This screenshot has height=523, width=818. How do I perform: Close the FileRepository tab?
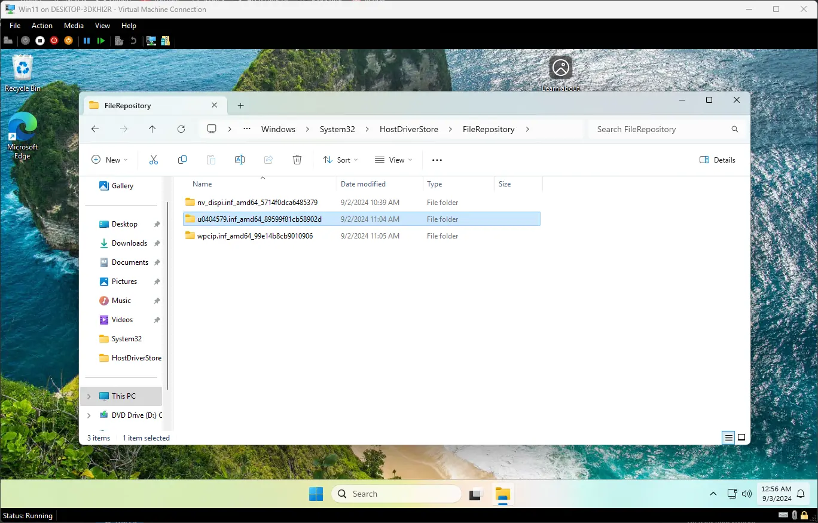pyautogui.click(x=215, y=105)
